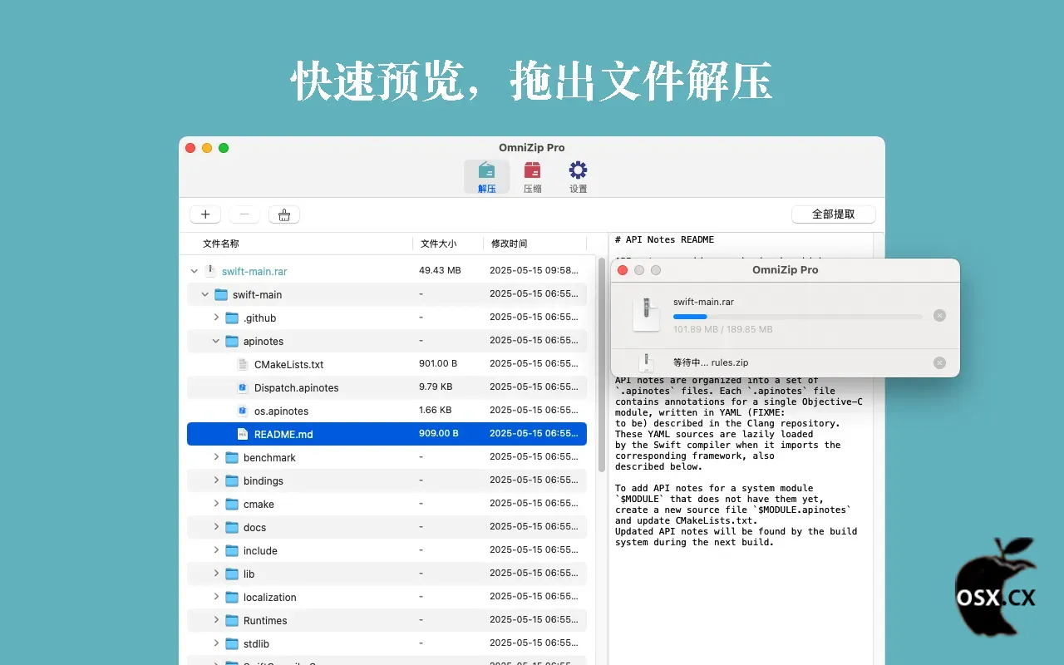The image size is (1064, 665).
Task: Select the os.apinotes file icon
Action: coord(243,411)
